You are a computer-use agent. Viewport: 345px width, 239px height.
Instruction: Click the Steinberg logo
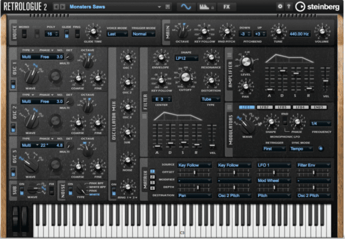pyautogui.click(x=318, y=7)
